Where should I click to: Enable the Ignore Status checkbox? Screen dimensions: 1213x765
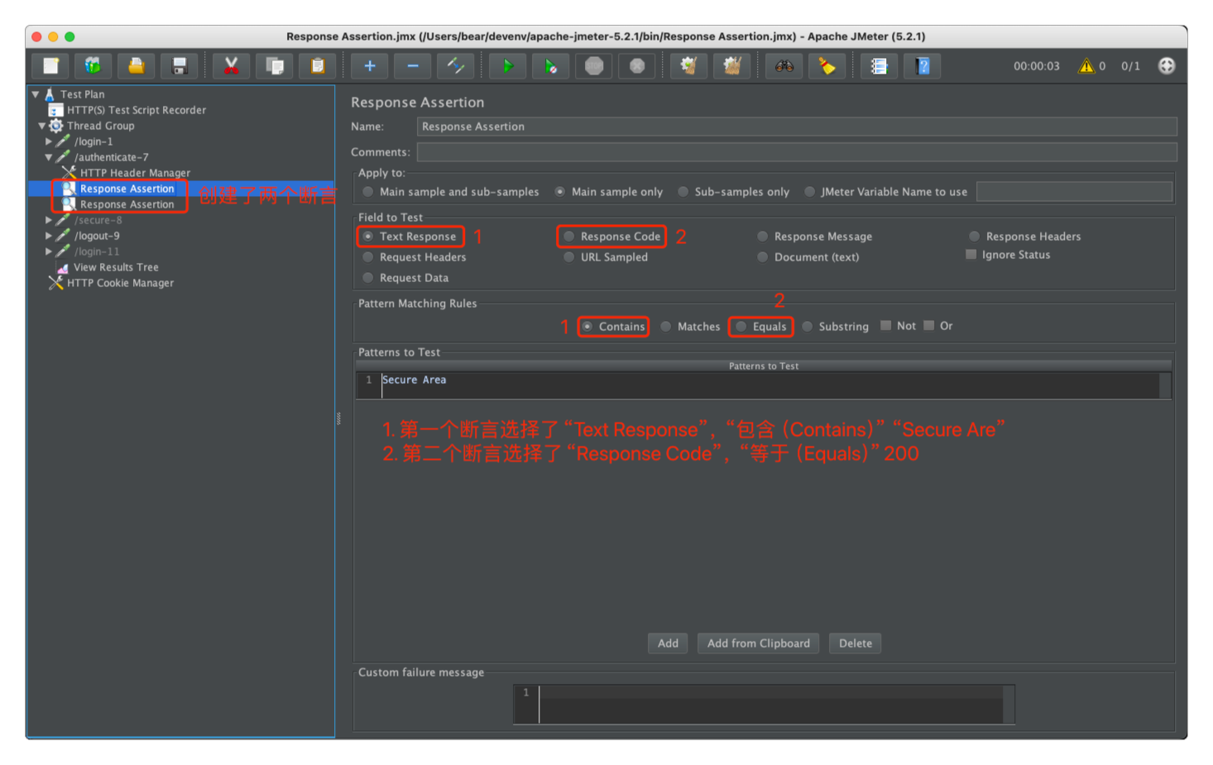point(1008,255)
